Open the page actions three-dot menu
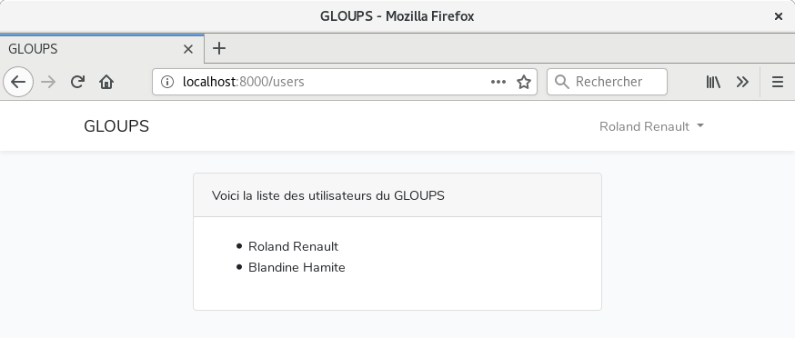The width and height of the screenshot is (795, 338). tap(498, 82)
